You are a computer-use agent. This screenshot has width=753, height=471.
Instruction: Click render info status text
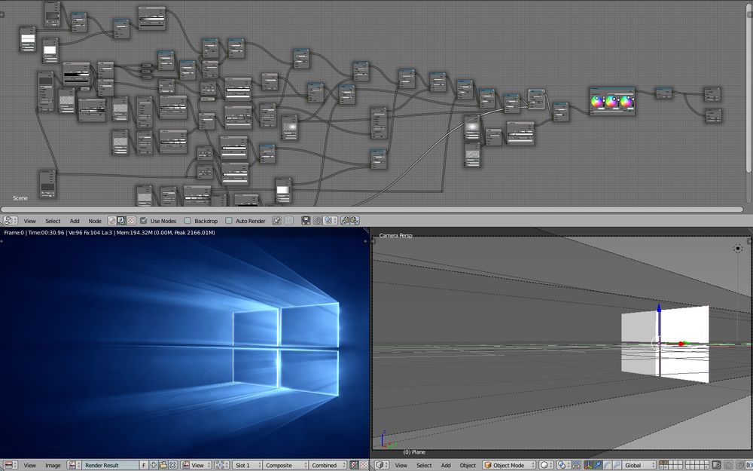pyautogui.click(x=109, y=233)
